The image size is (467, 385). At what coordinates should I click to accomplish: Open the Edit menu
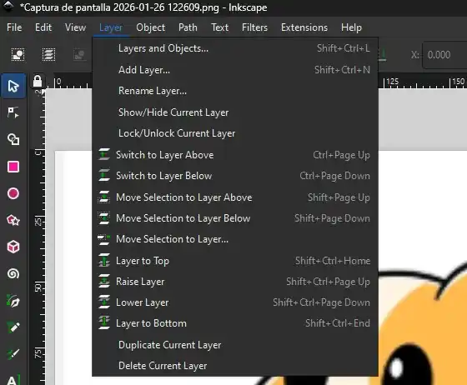pyautogui.click(x=43, y=27)
